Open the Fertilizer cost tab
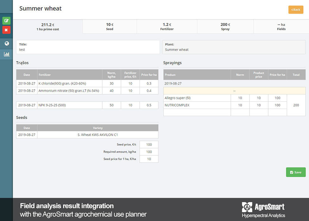This screenshot has width=309, height=221. [167, 27]
